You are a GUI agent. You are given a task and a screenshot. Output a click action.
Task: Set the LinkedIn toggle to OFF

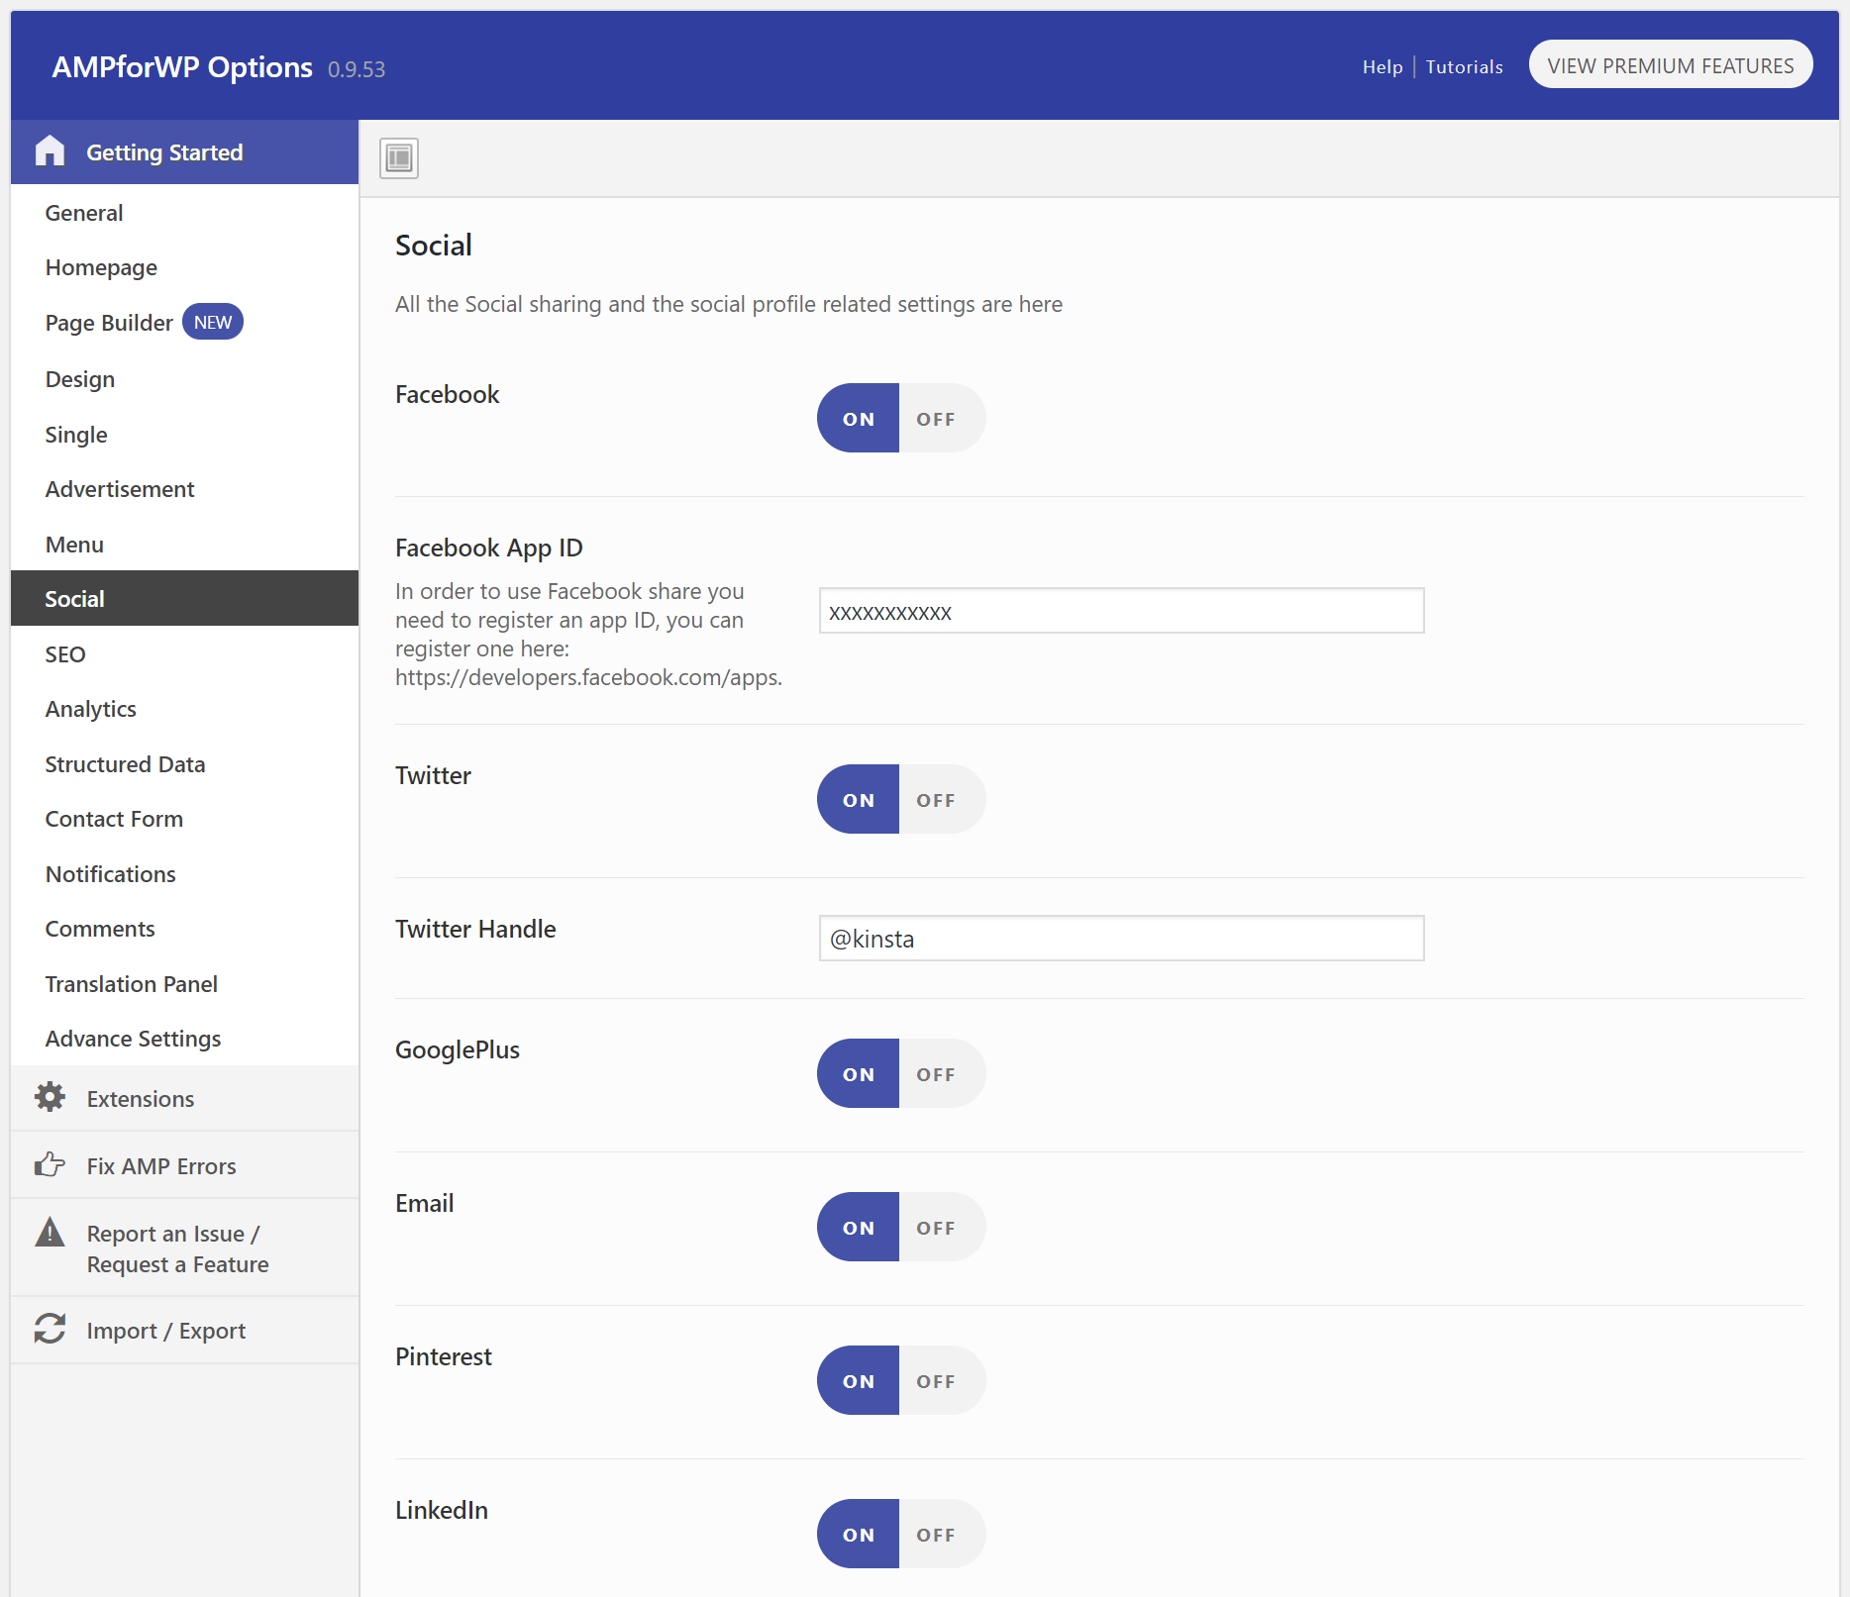(x=936, y=1535)
